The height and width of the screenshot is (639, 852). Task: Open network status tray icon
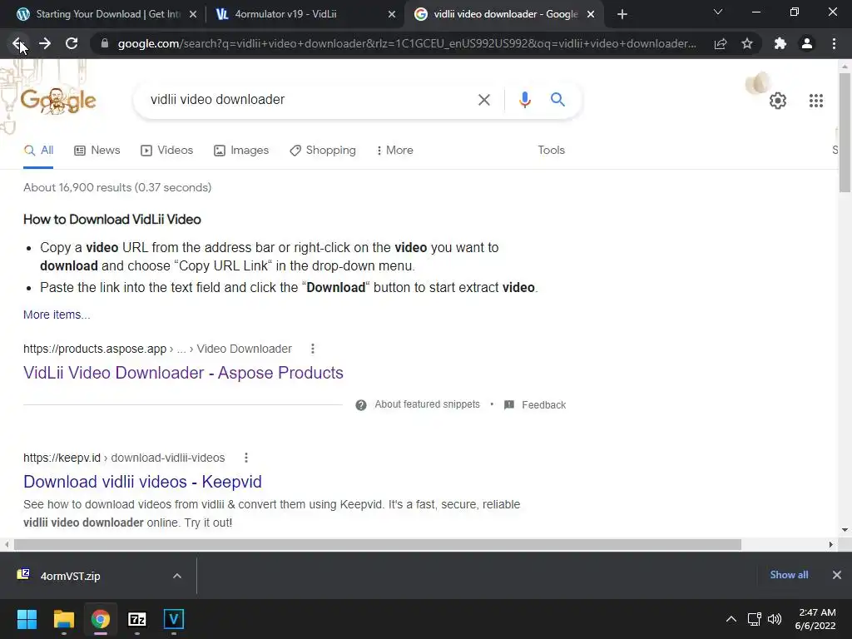coord(754,619)
